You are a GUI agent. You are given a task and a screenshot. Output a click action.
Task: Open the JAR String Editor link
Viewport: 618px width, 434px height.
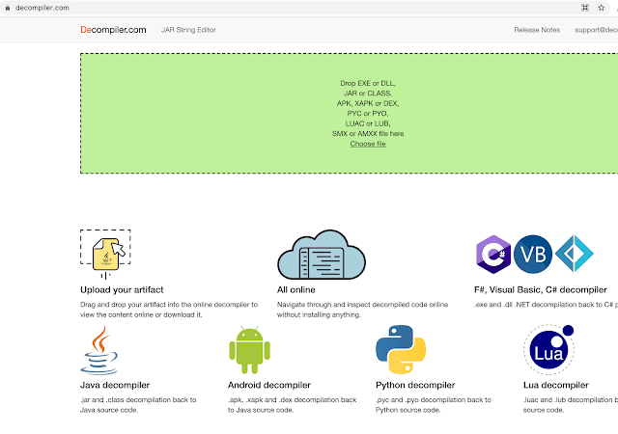188,30
